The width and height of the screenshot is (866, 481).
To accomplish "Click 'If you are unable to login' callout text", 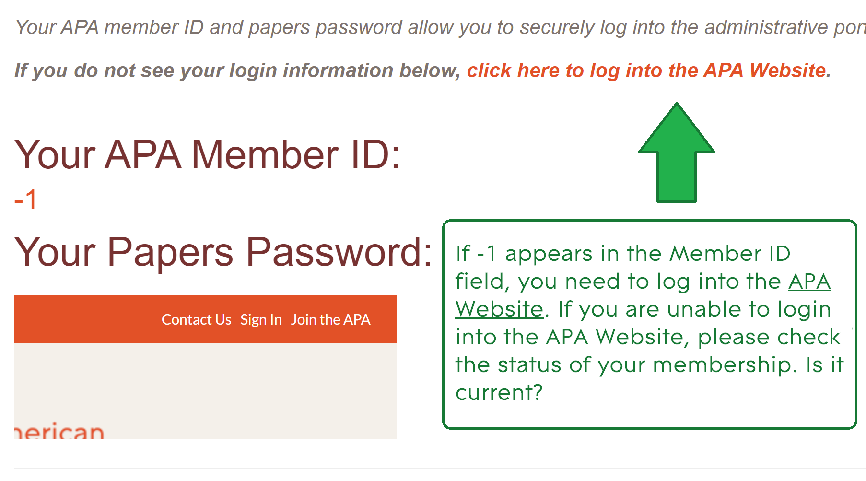I will [694, 309].
